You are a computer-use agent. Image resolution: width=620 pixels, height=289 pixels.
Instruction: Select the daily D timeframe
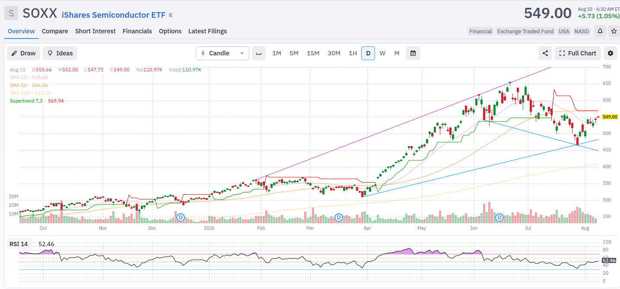pyautogui.click(x=368, y=53)
